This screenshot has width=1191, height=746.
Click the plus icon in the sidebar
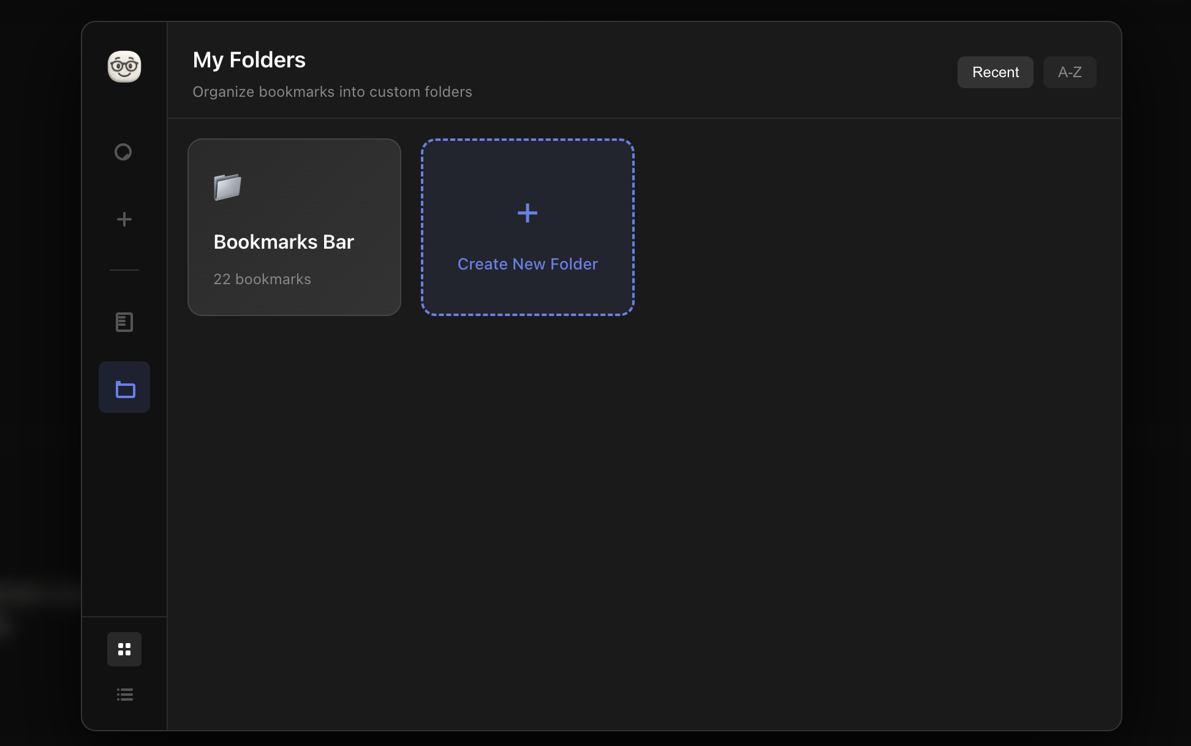click(124, 219)
